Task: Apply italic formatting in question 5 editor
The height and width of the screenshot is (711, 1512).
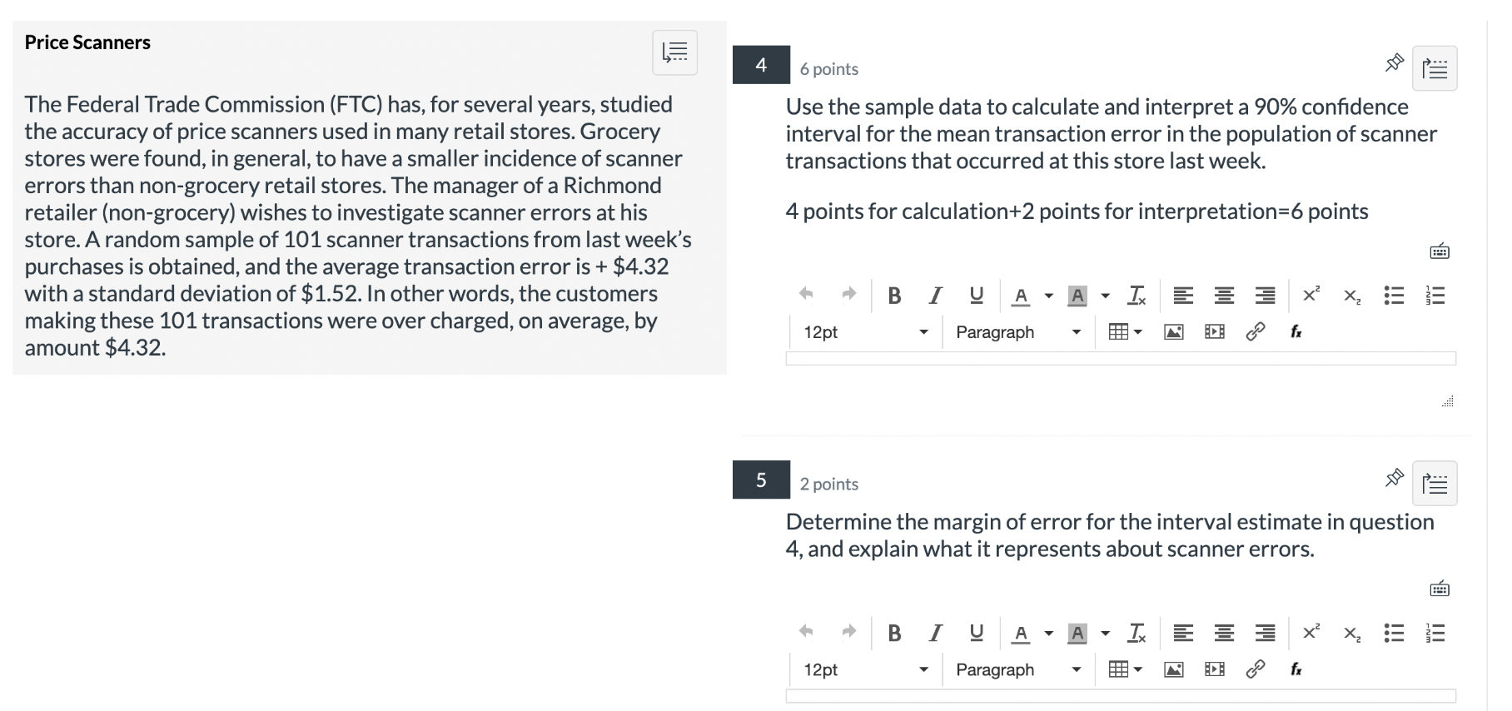Action: [935, 633]
